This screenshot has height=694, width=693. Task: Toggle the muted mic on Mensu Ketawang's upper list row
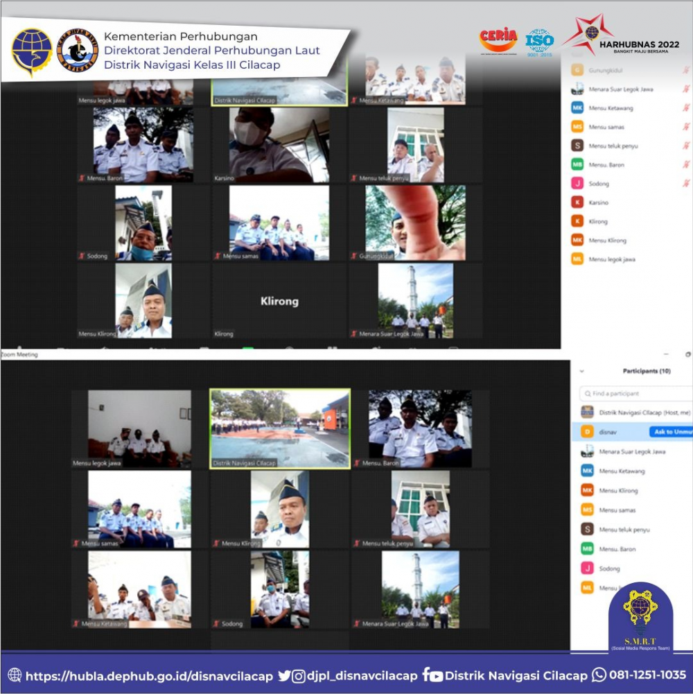pyautogui.click(x=686, y=108)
